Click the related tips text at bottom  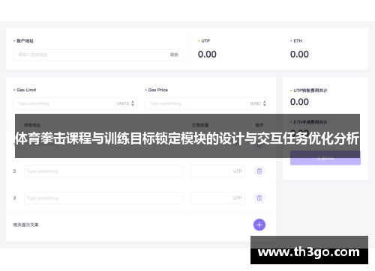tap(25, 225)
